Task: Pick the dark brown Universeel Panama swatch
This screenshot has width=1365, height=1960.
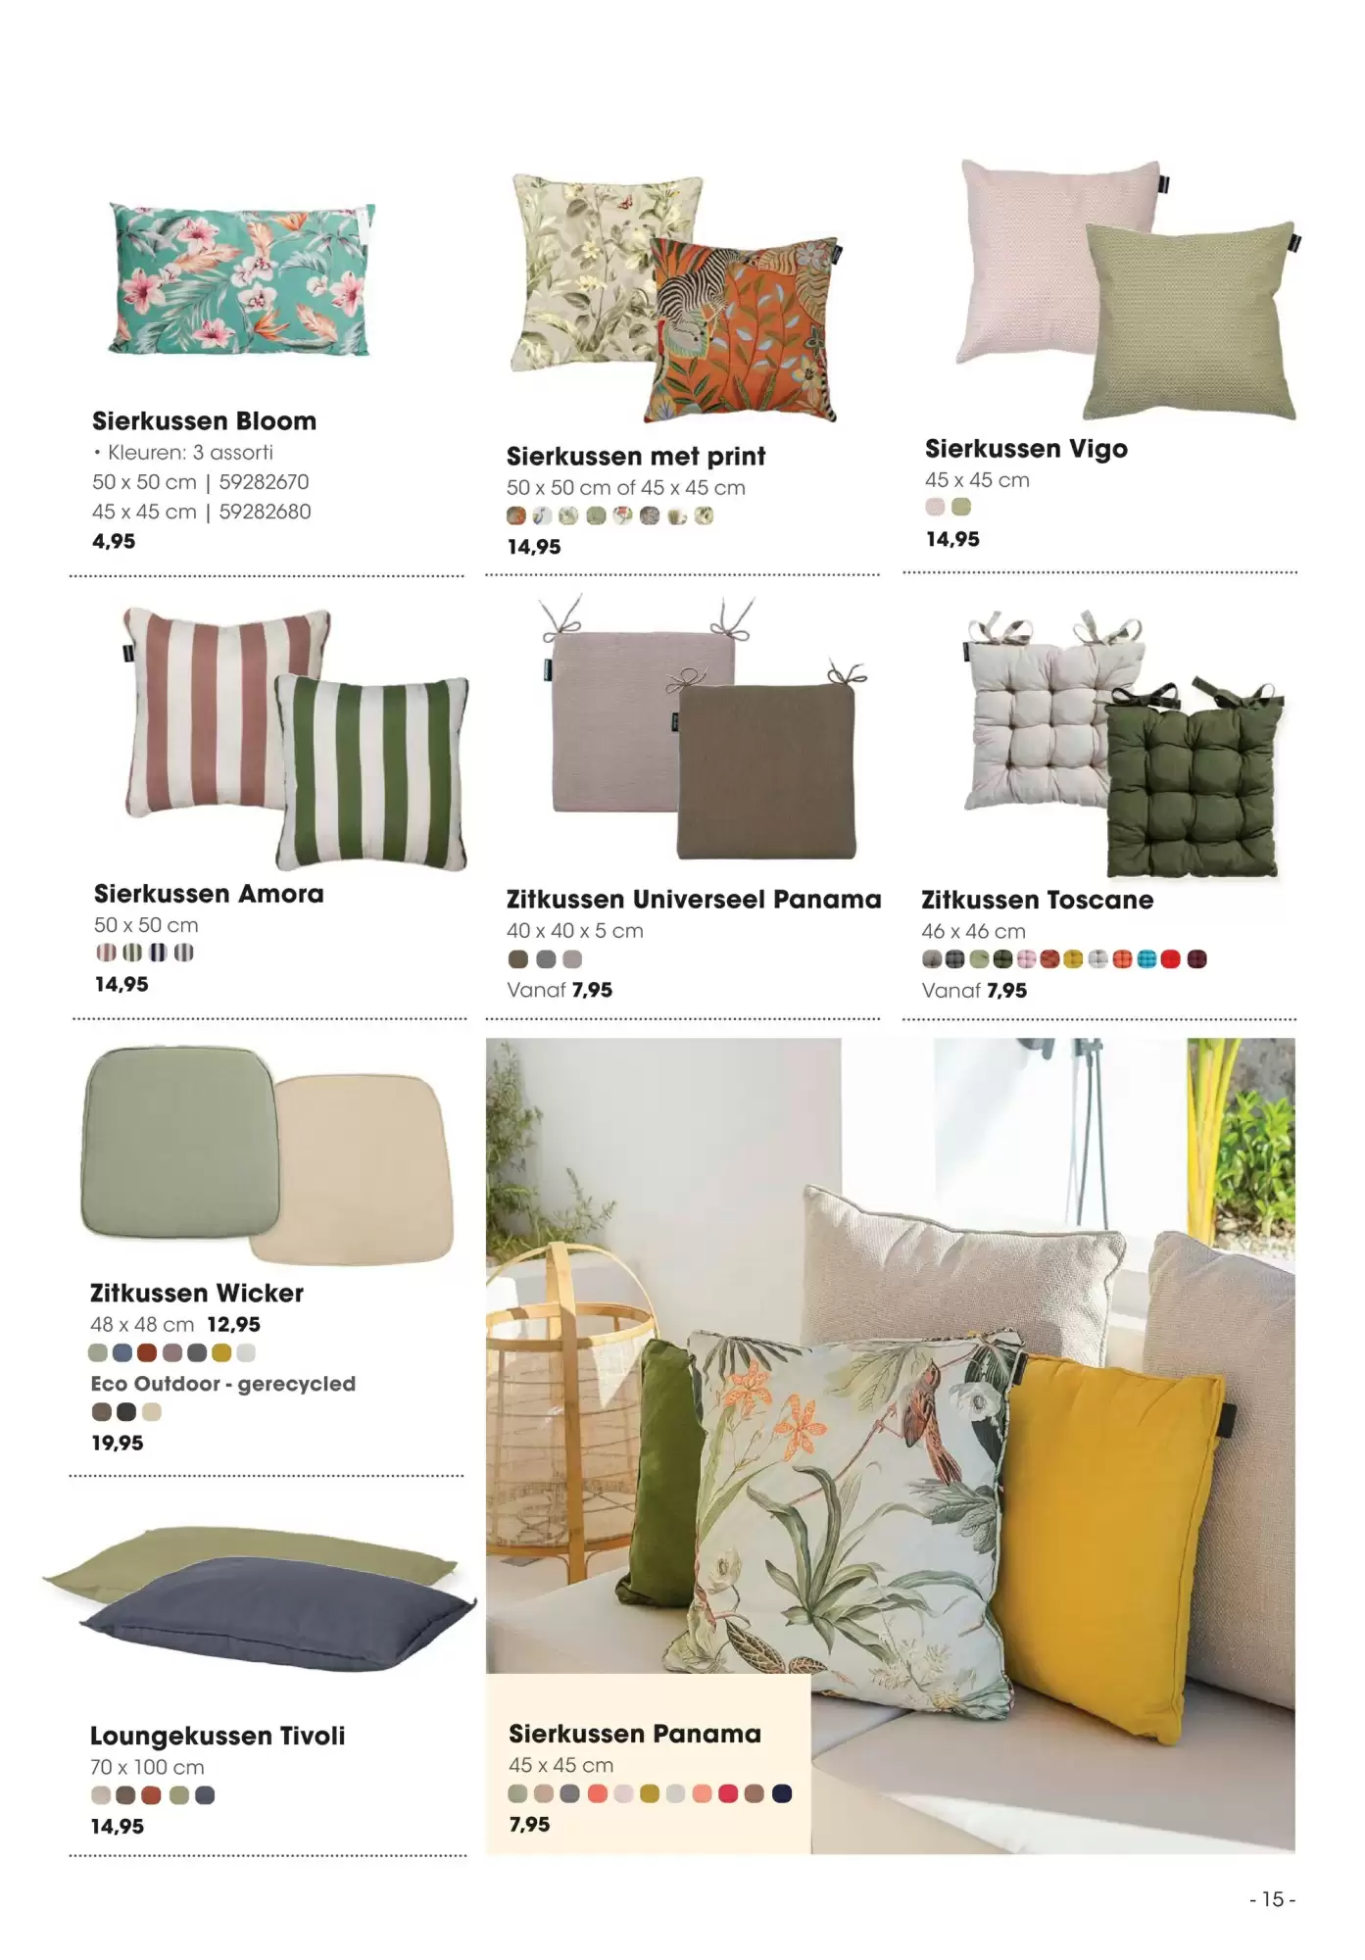Action: [x=518, y=959]
